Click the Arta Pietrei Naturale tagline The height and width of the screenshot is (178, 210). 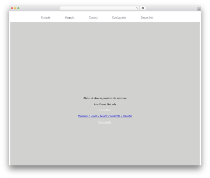105,104
